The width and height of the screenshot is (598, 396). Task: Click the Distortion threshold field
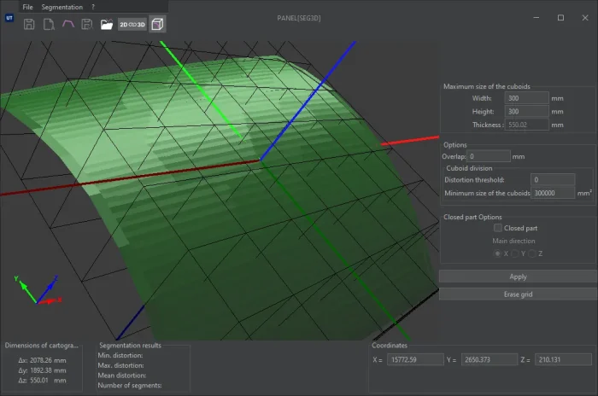click(x=552, y=180)
